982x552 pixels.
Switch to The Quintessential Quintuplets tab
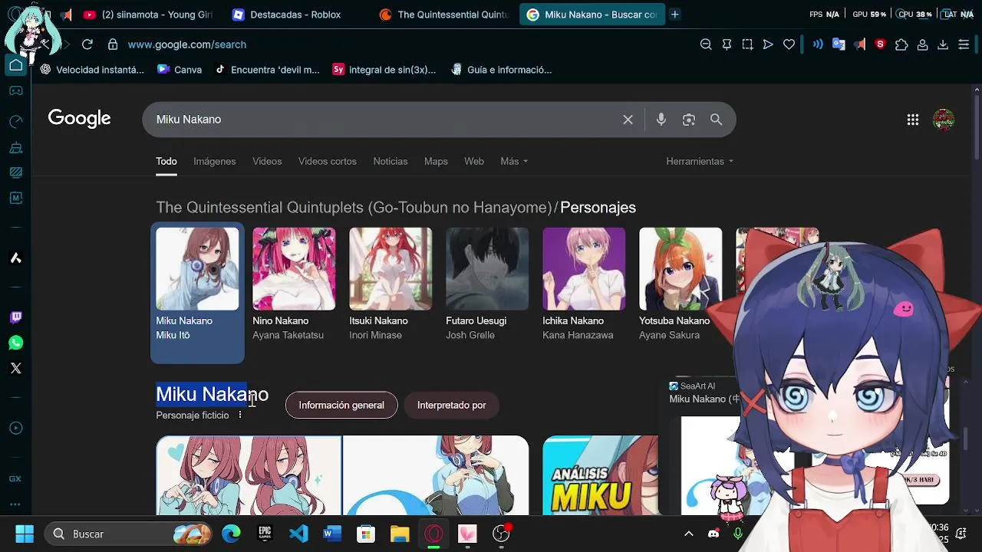[445, 15]
